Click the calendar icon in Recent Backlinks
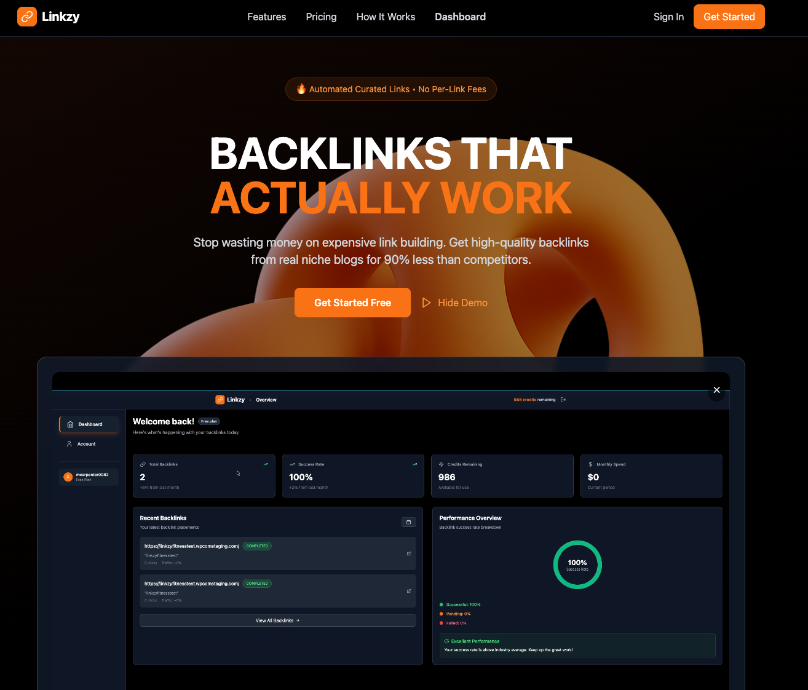 pyautogui.click(x=408, y=522)
